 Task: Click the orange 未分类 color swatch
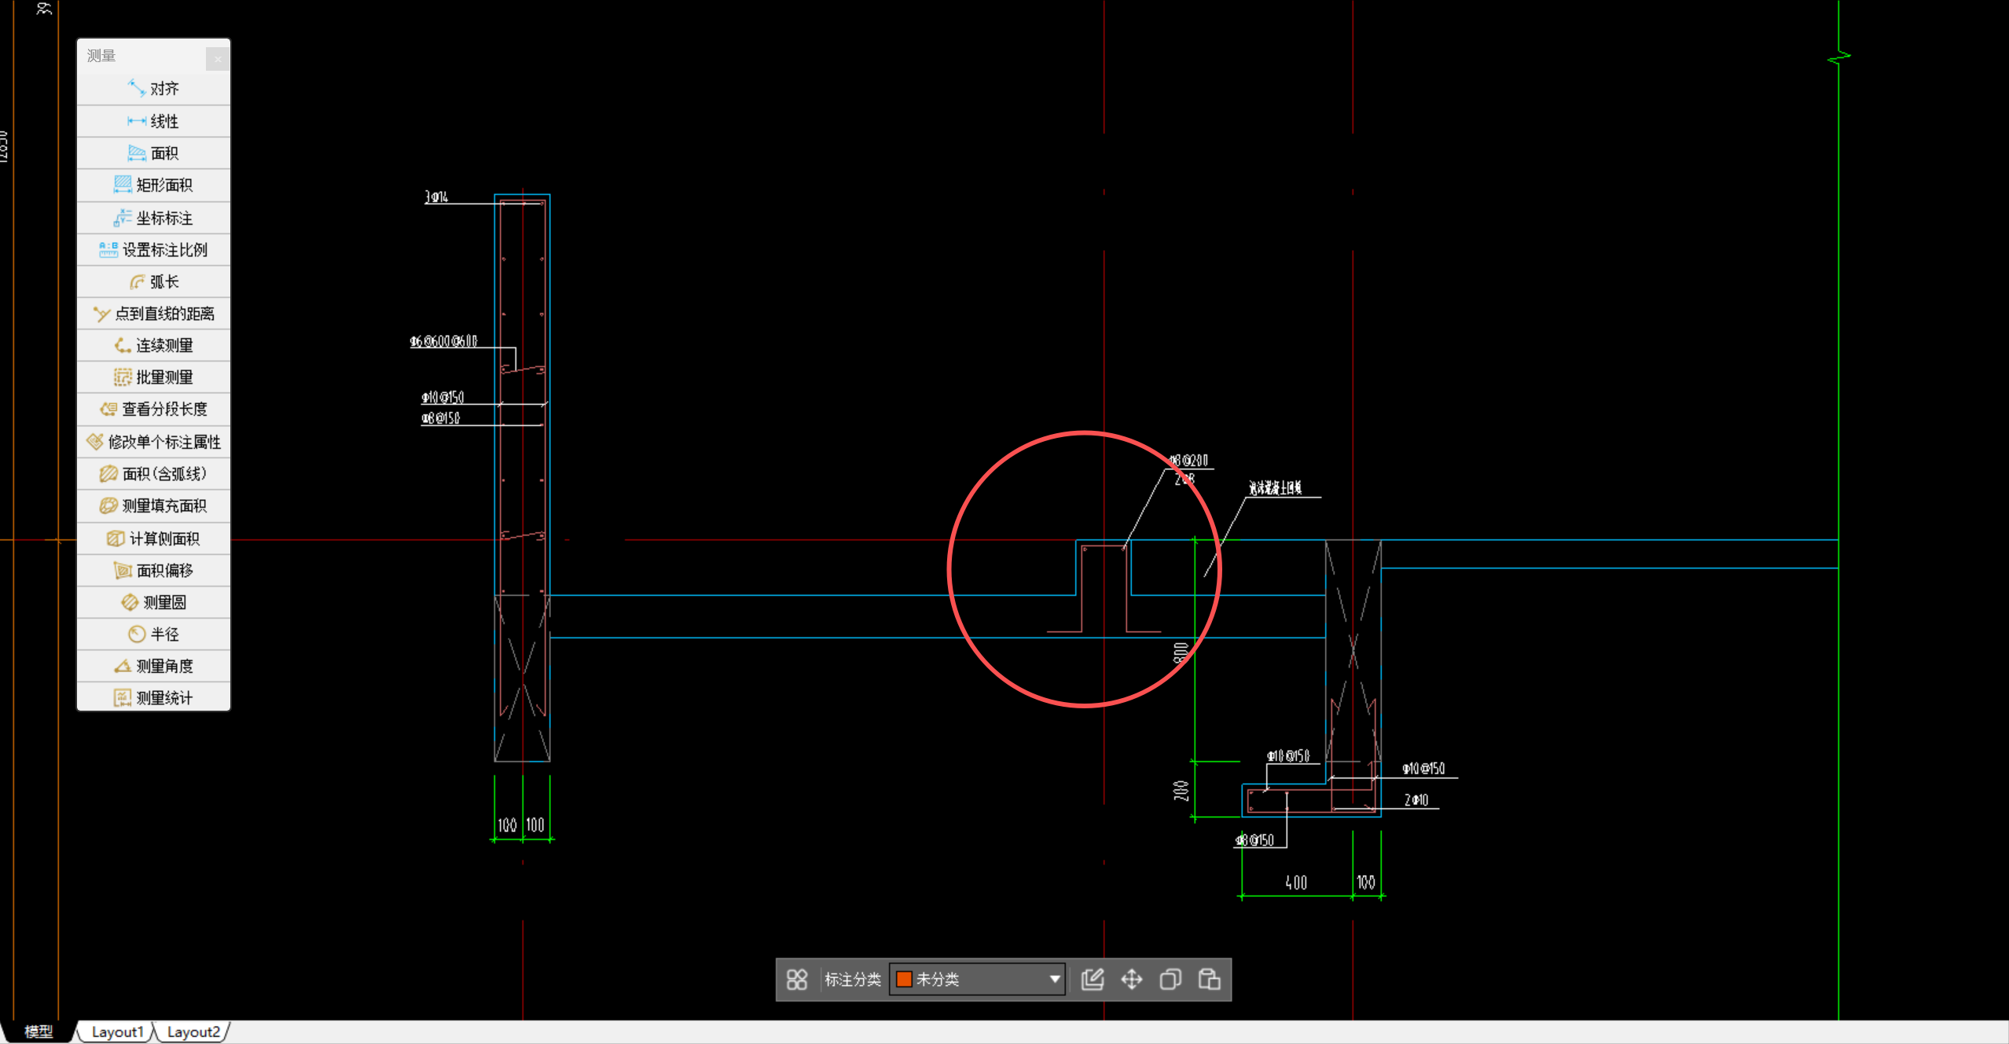point(904,979)
